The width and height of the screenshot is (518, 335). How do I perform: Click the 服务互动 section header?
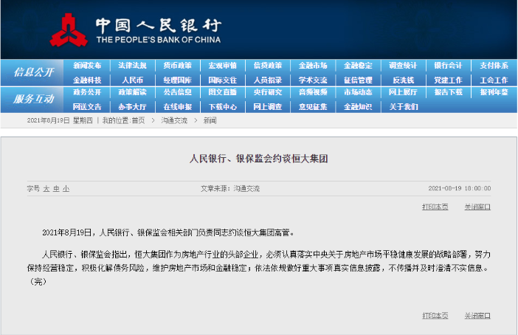pyautogui.click(x=34, y=99)
